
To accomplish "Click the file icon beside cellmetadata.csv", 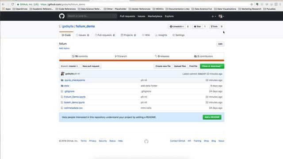I will click(62, 108).
